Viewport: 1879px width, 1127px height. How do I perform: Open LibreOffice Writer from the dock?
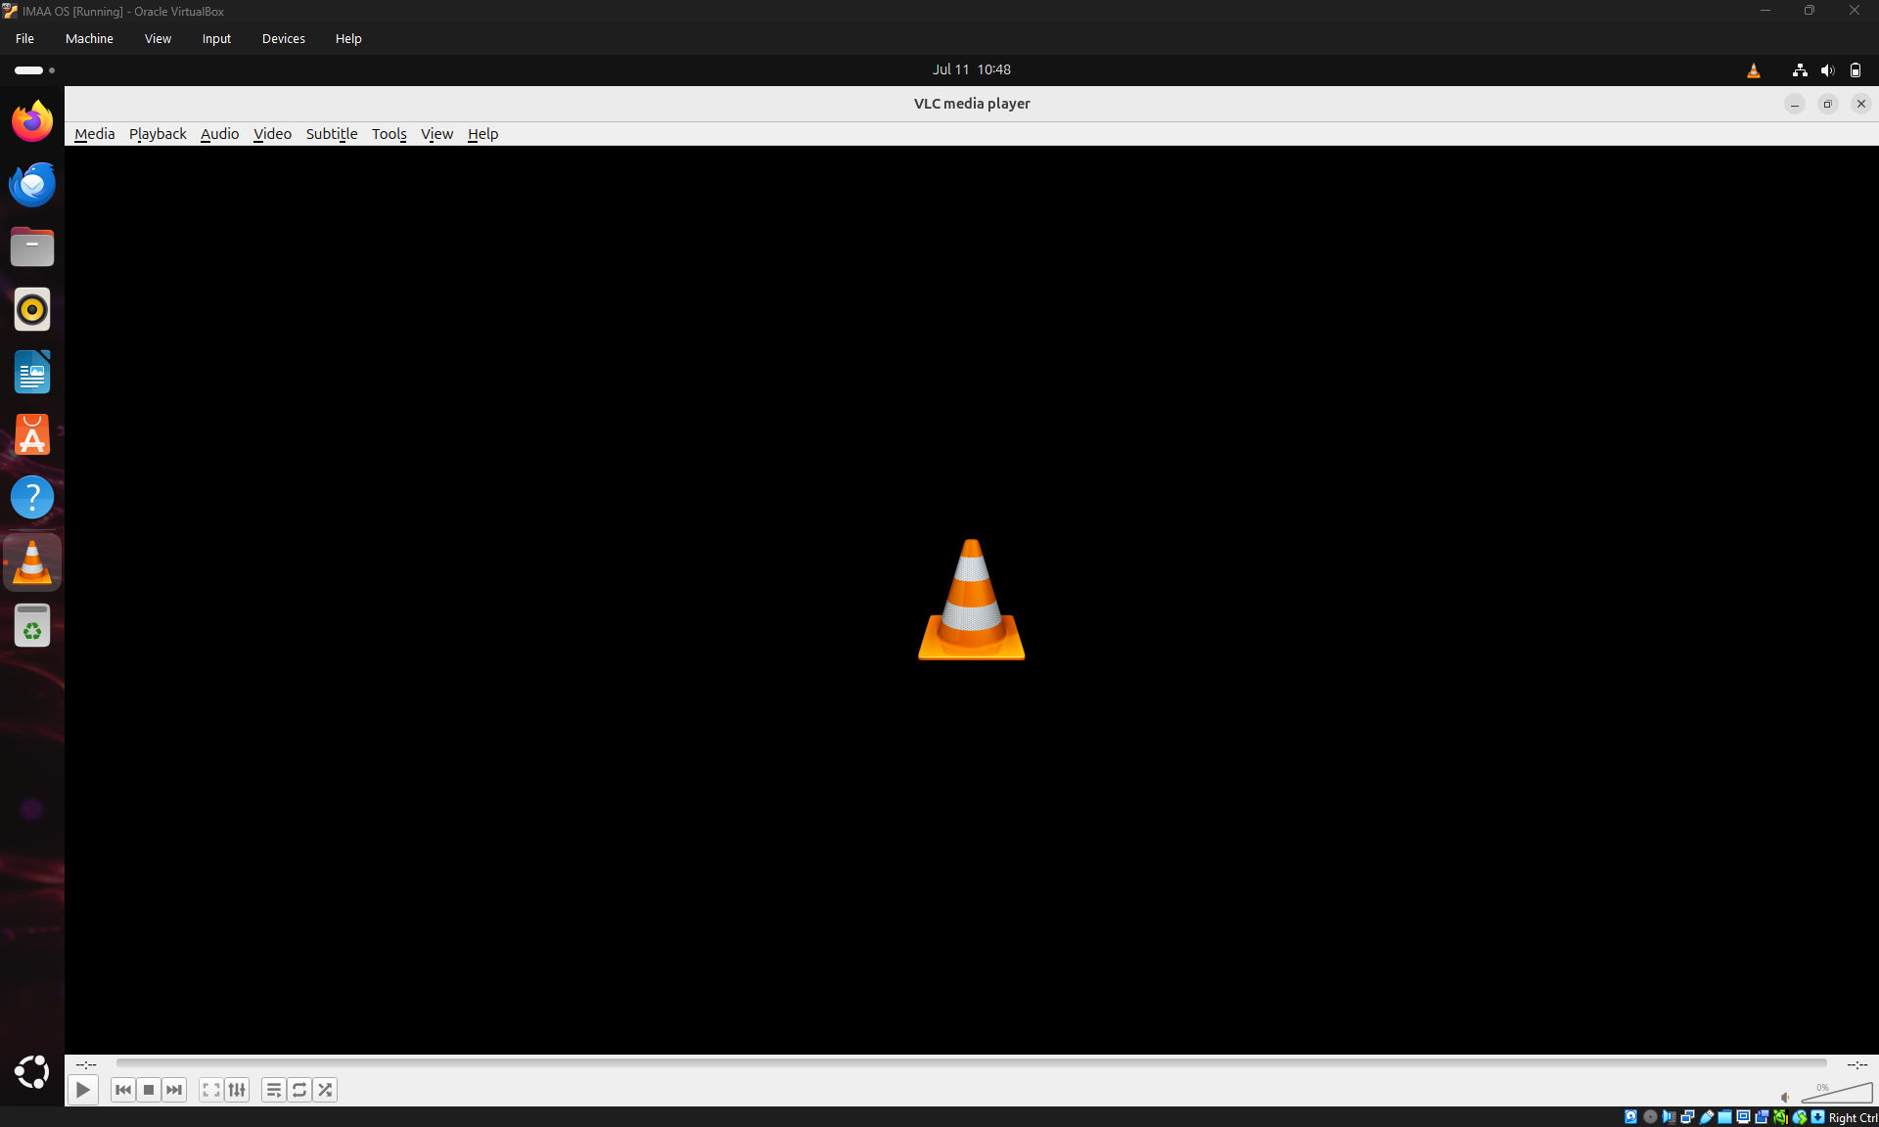[32, 372]
